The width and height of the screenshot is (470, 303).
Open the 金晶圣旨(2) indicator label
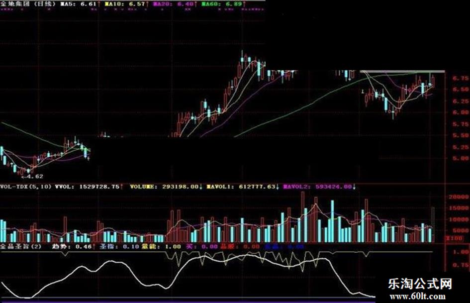point(21,247)
